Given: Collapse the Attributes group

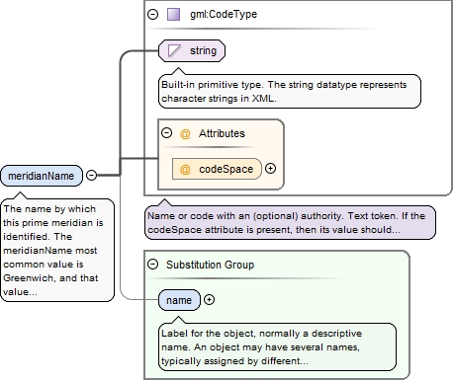Looking at the screenshot, I should coord(167,133).
